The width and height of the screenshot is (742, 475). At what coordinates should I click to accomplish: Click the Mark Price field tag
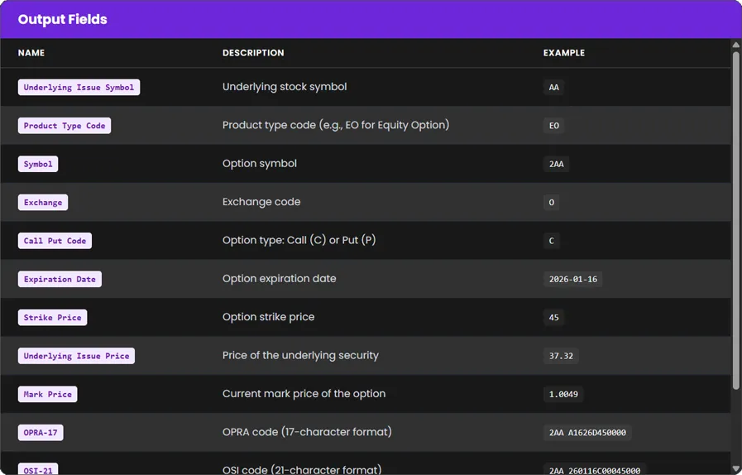(x=48, y=394)
